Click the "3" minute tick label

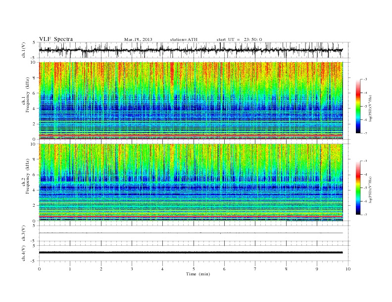[x=132, y=269]
